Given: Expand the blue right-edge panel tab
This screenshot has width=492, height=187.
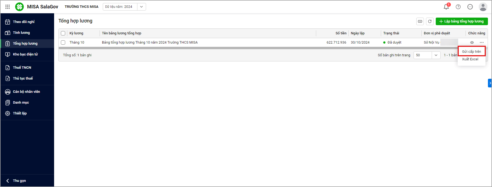Looking at the screenshot, I should 490,83.
